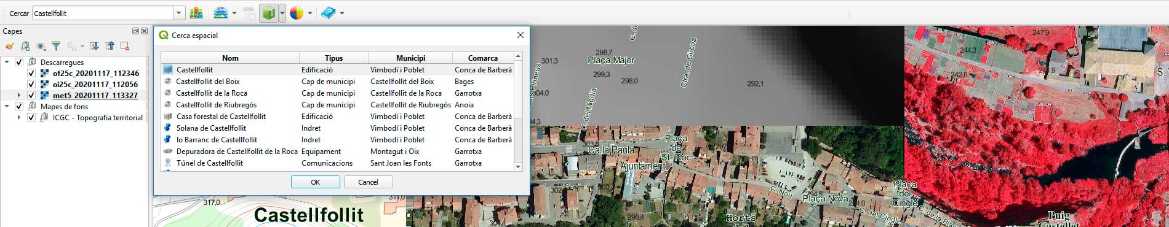
Task: Collapse the Mapes de fons group
Action: [x=7, y=106]
